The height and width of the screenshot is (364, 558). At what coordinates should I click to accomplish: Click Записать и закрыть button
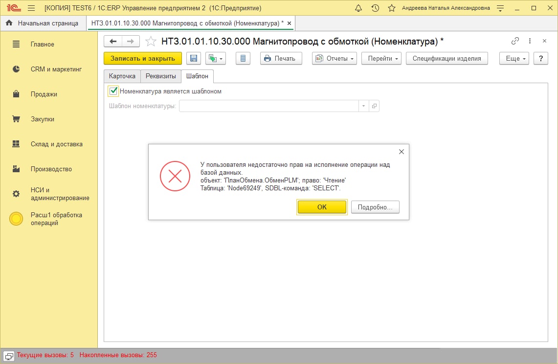pos(143,58)
